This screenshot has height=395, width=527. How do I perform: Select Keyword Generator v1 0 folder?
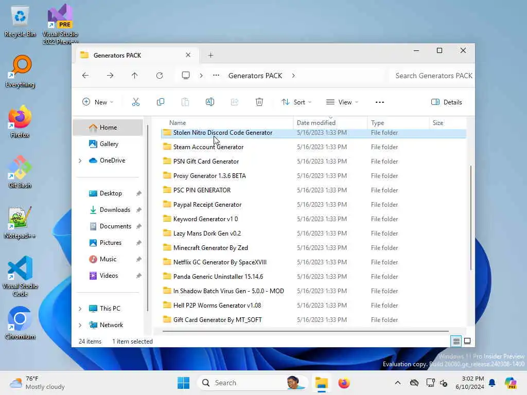[313, 219]
